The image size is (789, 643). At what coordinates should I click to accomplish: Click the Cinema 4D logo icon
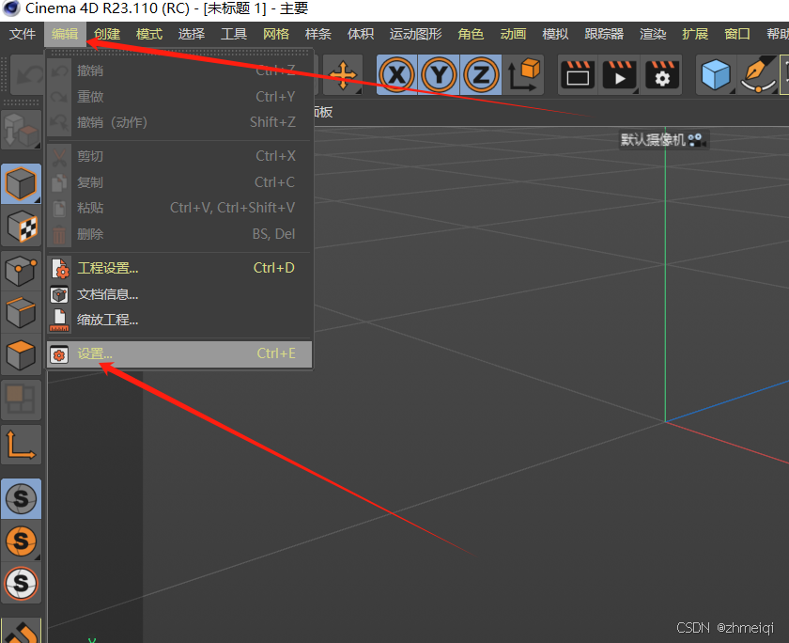tap(10, 8)
